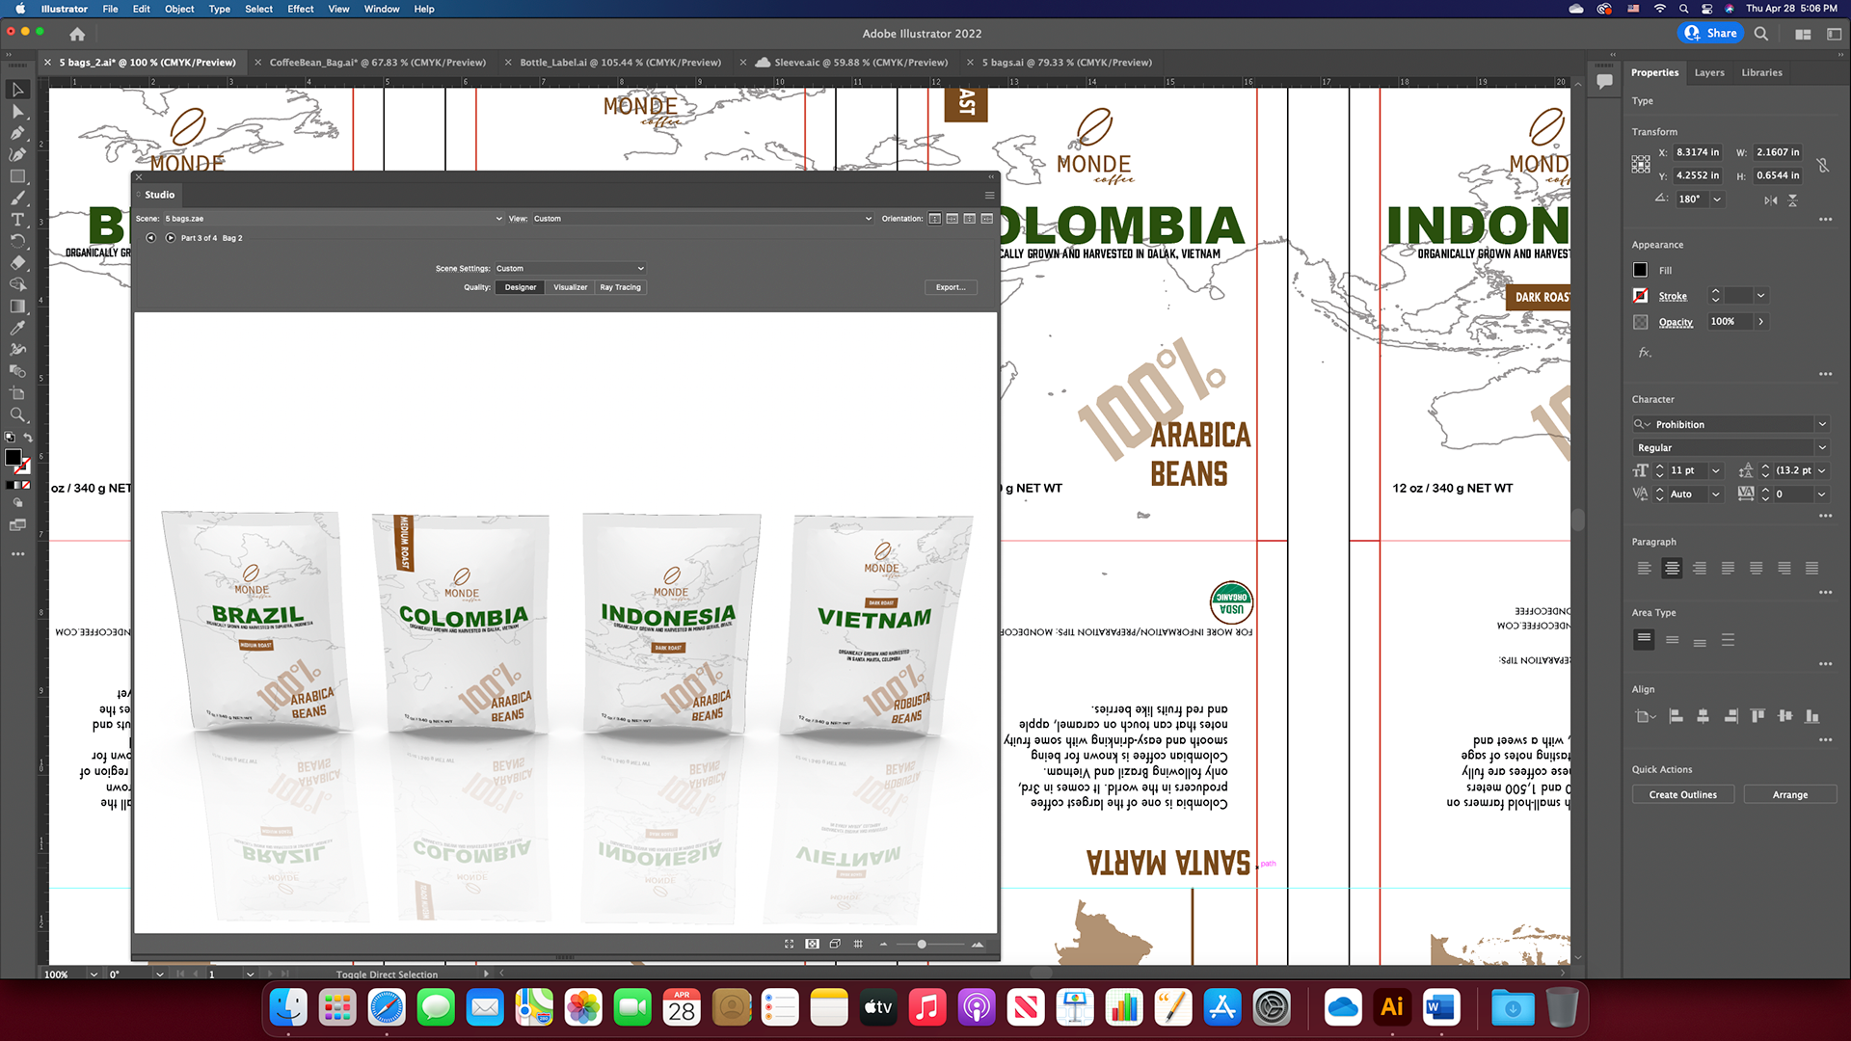Select the Eyedropper tool
1851x1041 pixels.
pyautogui.click(x=17, y=328)
